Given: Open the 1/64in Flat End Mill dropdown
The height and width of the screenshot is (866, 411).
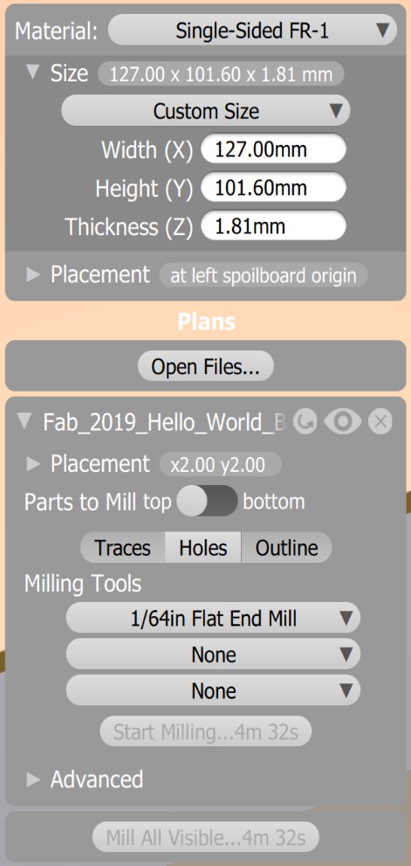Looking at the screenshot, I should point(213,618).
